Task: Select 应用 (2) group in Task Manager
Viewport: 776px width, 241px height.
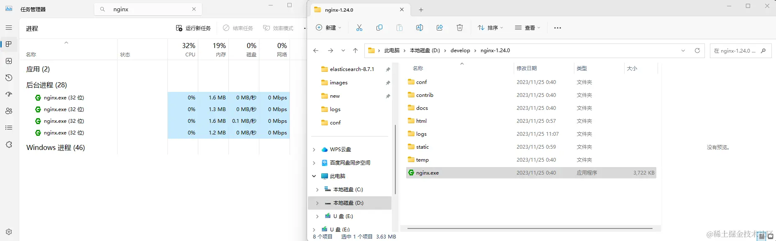Action: 38,69
